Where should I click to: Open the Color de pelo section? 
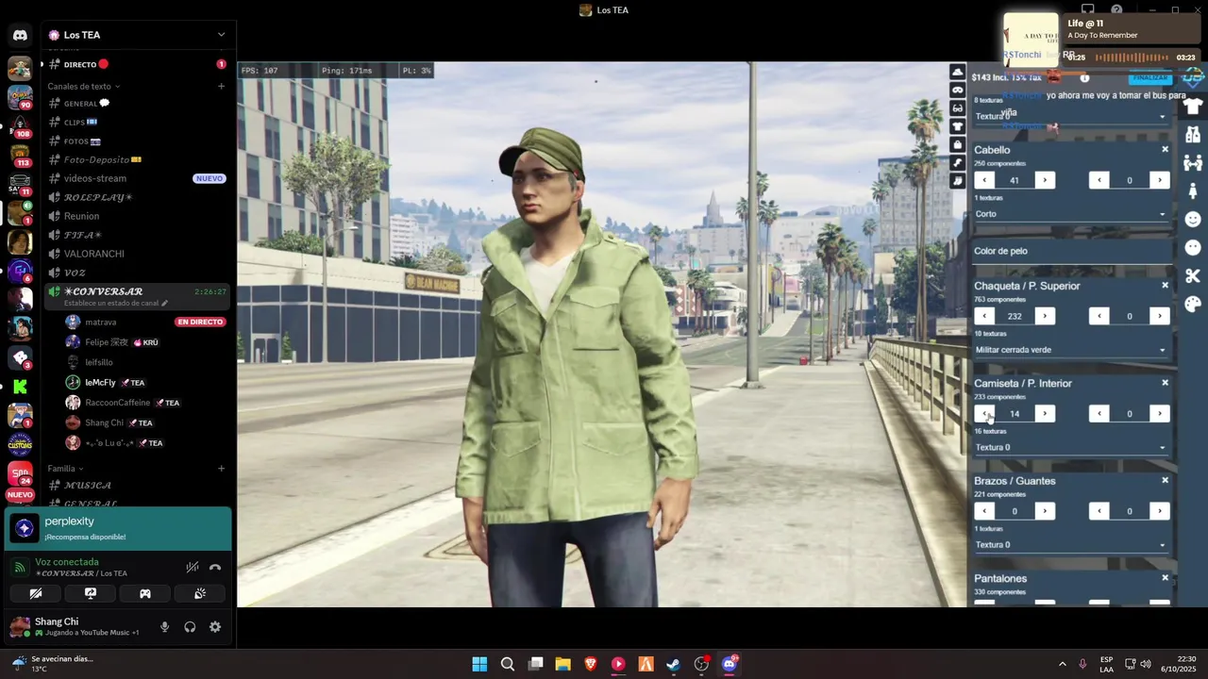1071,251
